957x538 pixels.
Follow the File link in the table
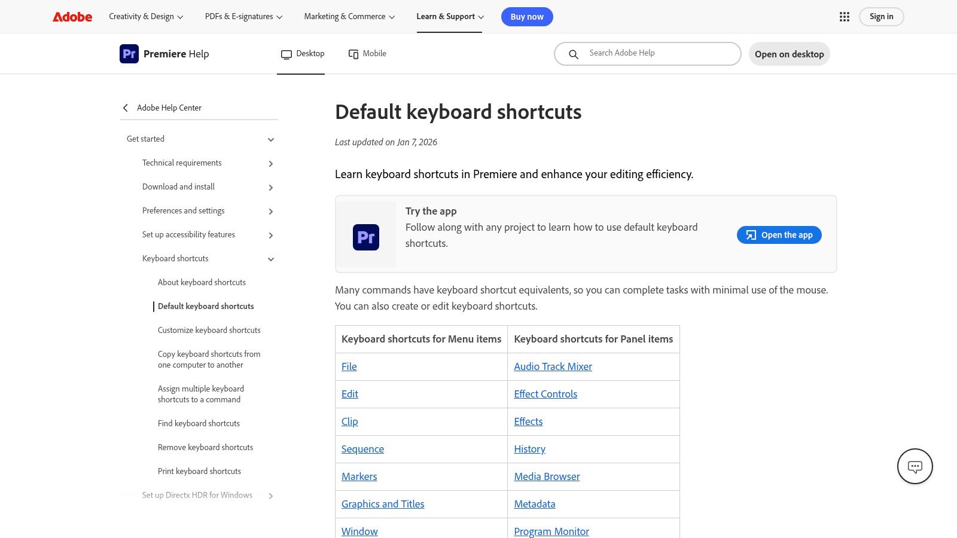tap(349, 366)
